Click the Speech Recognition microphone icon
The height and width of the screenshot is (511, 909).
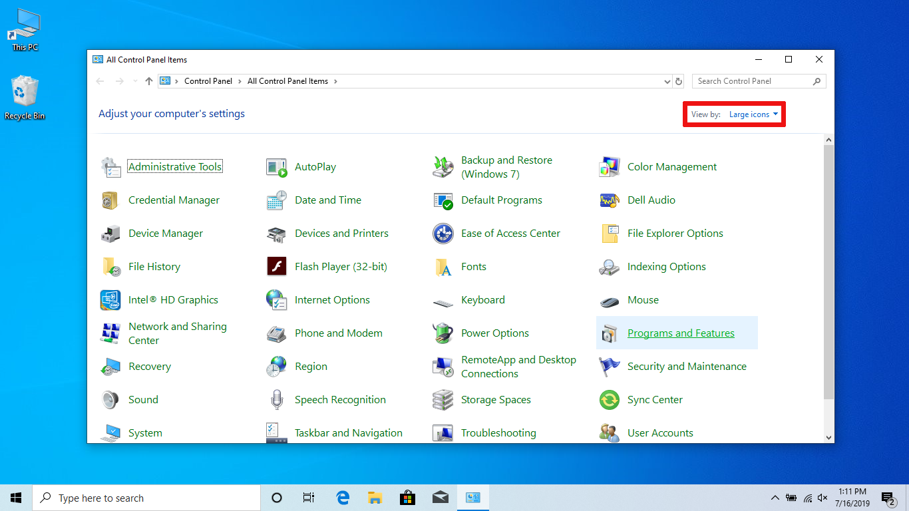[277, 400]
